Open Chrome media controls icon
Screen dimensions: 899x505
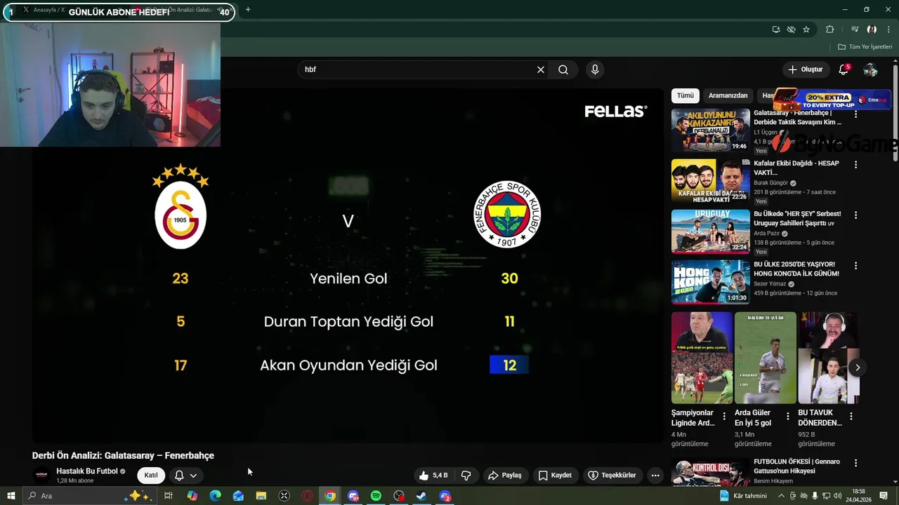point(855,29)
